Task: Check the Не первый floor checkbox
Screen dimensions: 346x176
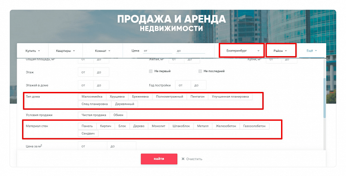Action: point(151,71)
